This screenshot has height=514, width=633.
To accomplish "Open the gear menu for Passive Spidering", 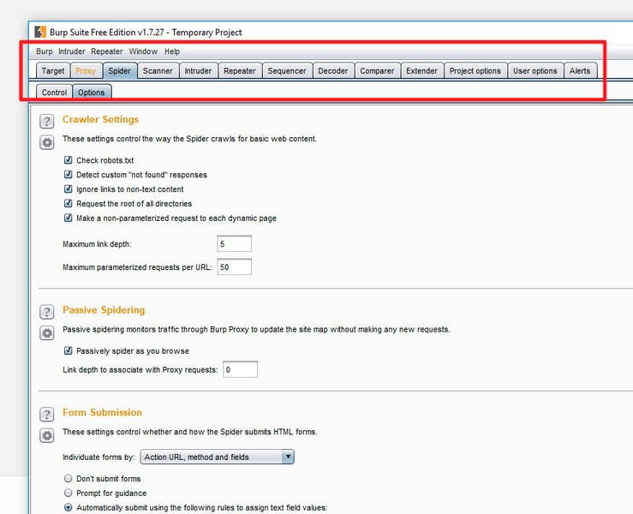I will click(47, 332).
